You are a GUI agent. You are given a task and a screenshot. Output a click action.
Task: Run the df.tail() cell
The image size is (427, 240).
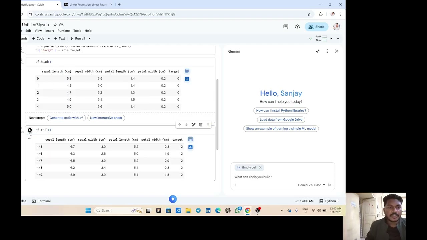pos(30,130)
